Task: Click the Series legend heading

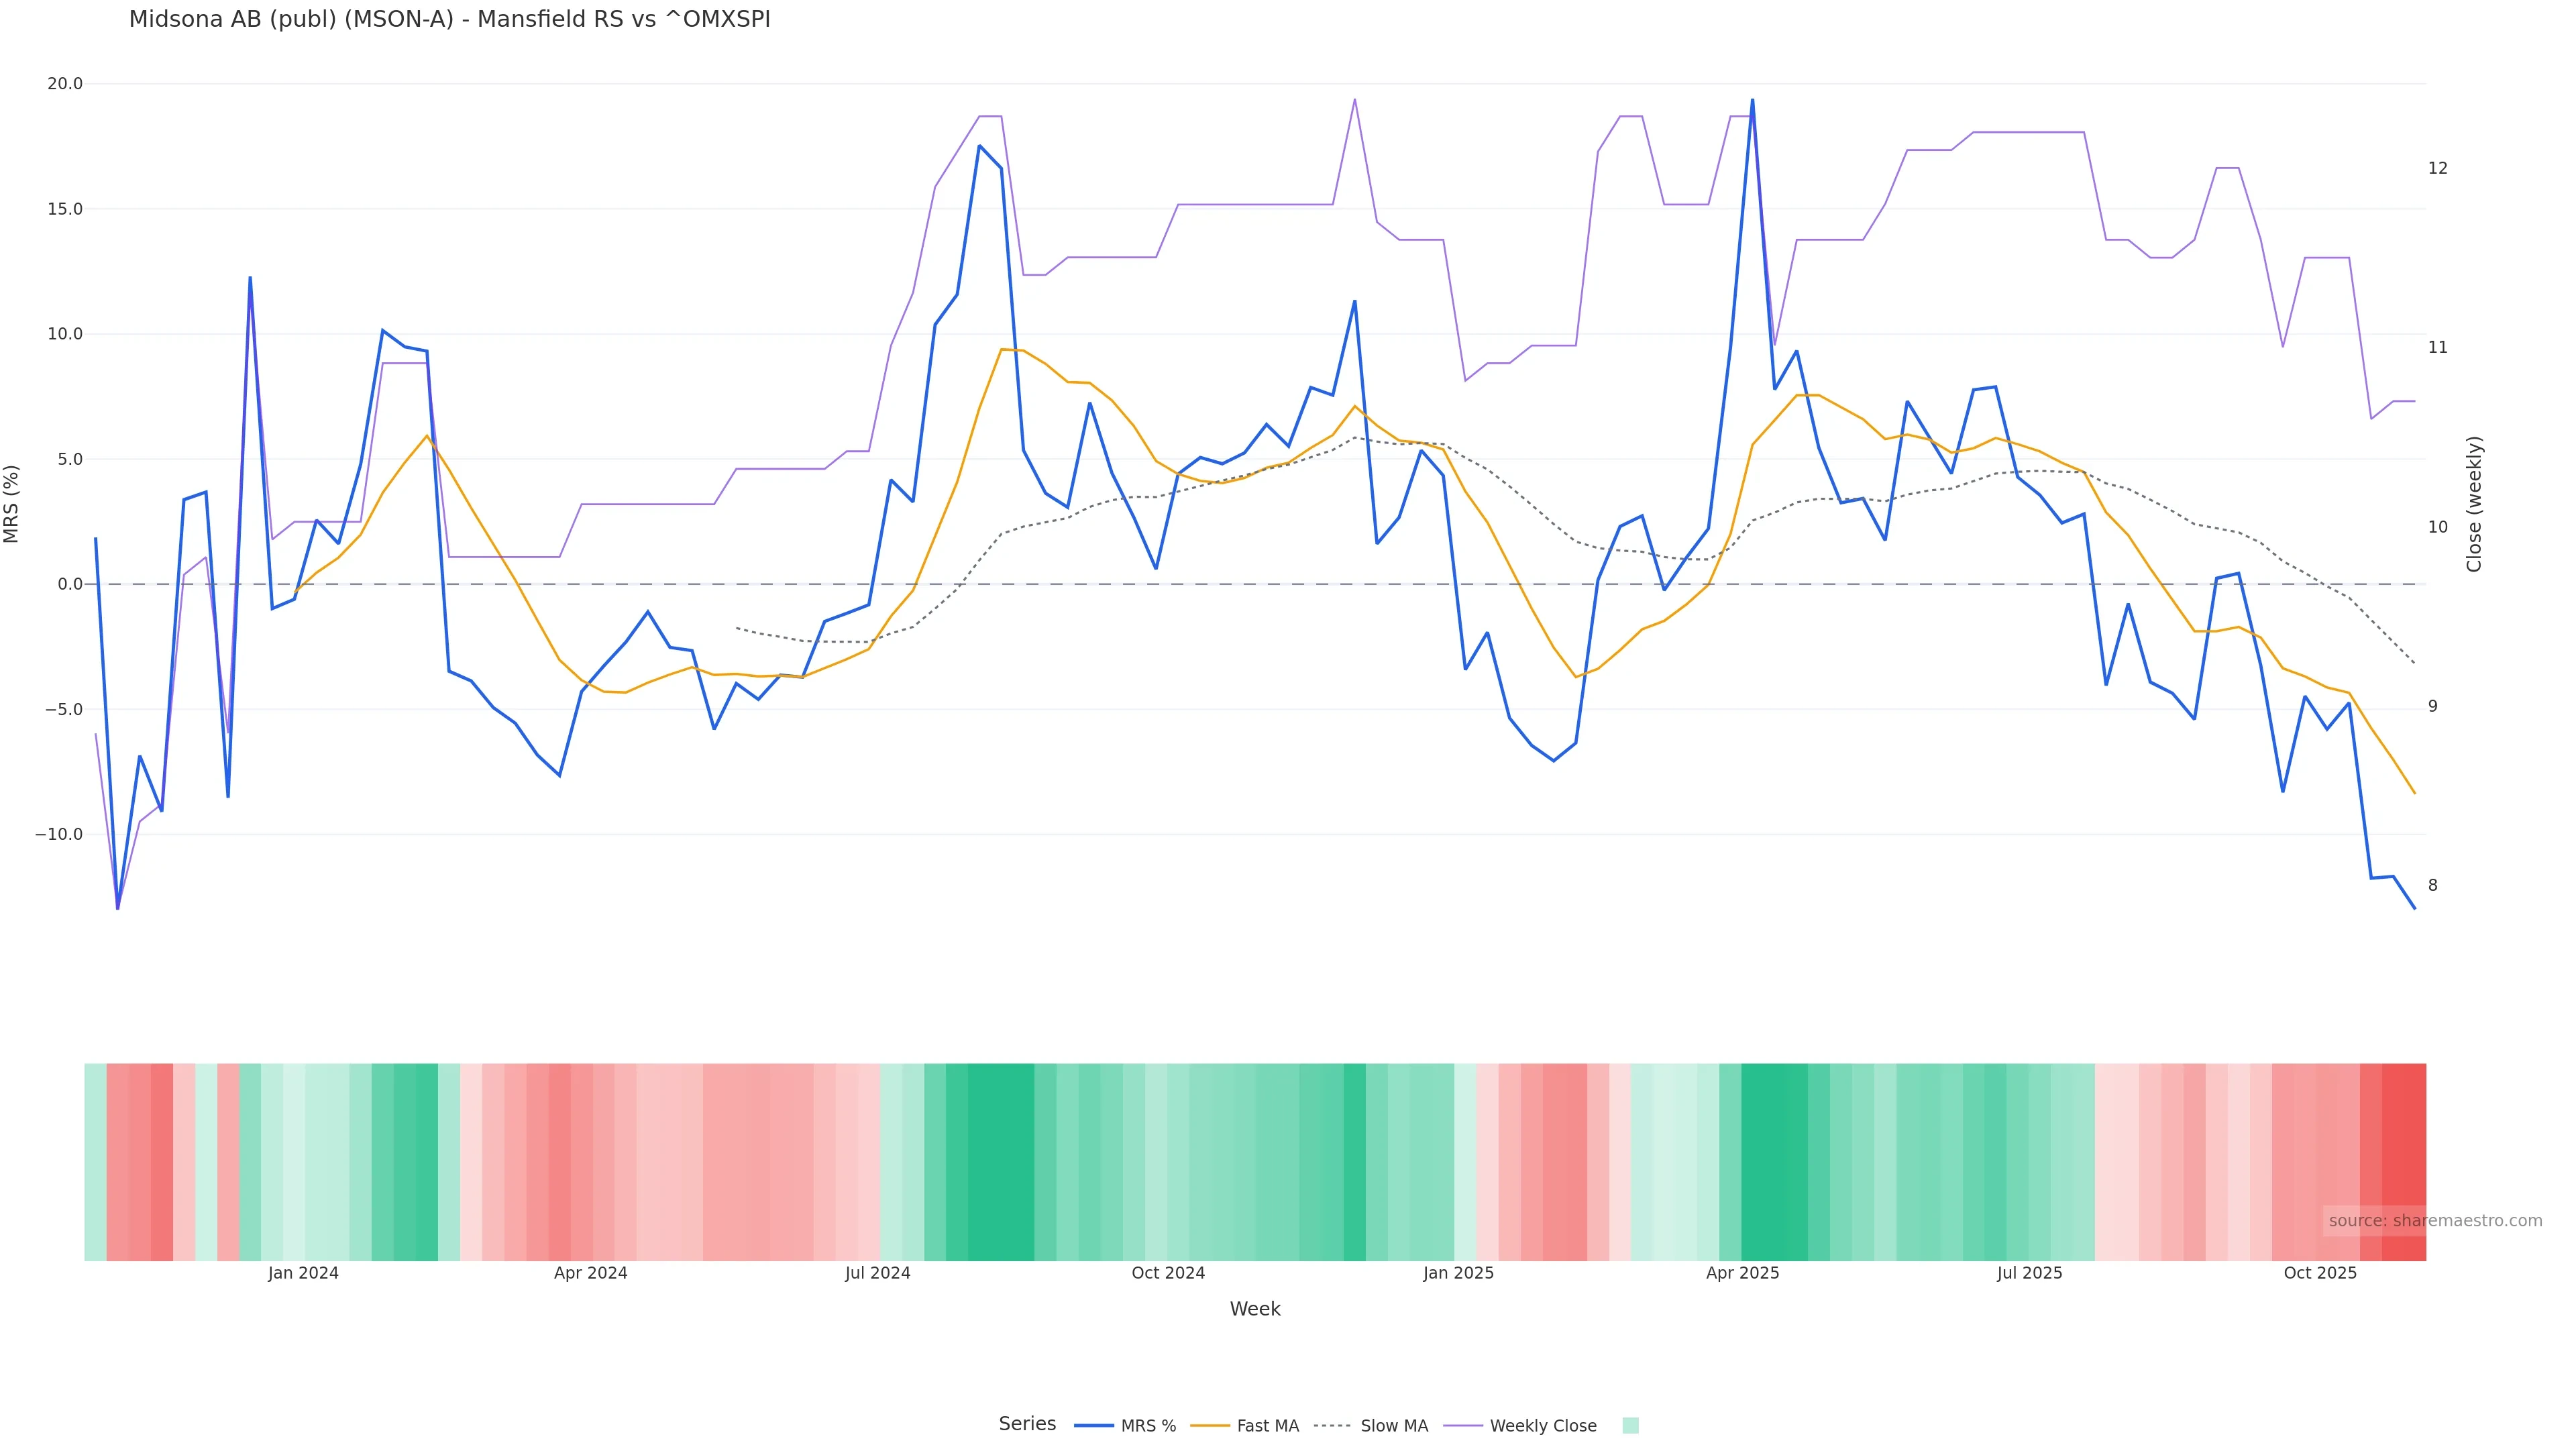Action: point(1027,1424)
